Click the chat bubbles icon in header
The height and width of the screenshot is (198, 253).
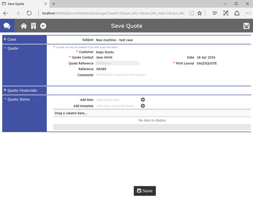(7, 26)
